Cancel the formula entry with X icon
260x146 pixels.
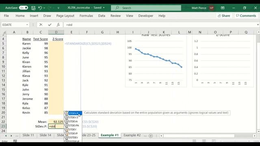[41, 25]
